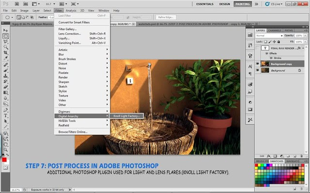Hide the Background copy layer

pyautogui.click(x=257, y=64)
